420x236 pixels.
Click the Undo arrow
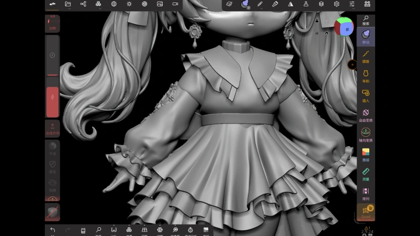tap(52, 230)
